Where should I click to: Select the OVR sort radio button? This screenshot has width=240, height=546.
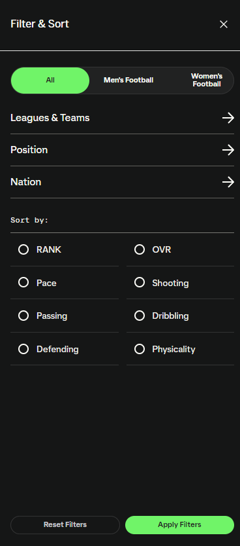click(x=140, y=249)
